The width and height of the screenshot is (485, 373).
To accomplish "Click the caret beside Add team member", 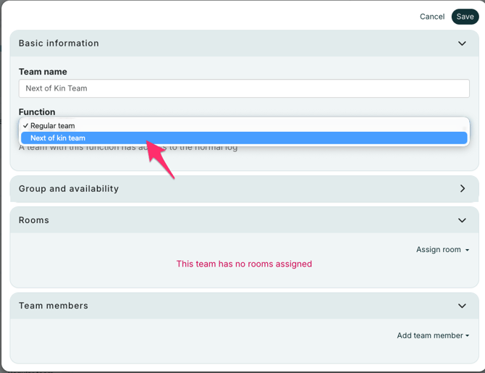I will (x=468, y=336).
